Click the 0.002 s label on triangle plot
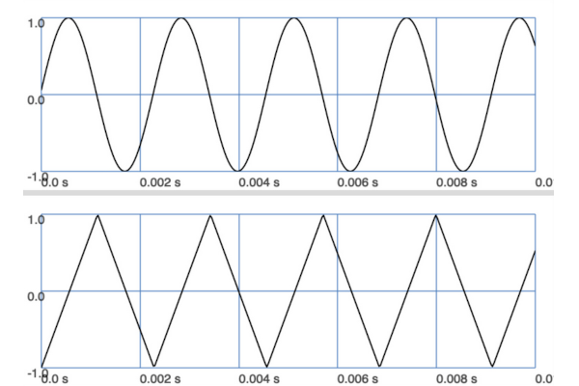The image size is (579, 386). pos(161,378)
